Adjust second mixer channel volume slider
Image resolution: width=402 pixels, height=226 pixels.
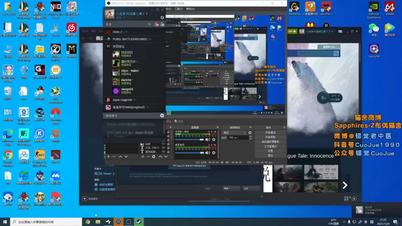click(x=189, y=153)
